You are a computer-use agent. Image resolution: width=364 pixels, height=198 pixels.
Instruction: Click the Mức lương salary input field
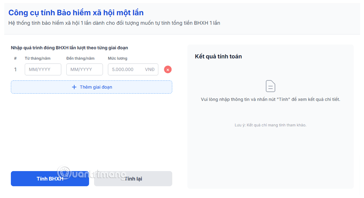click(133, 69)
